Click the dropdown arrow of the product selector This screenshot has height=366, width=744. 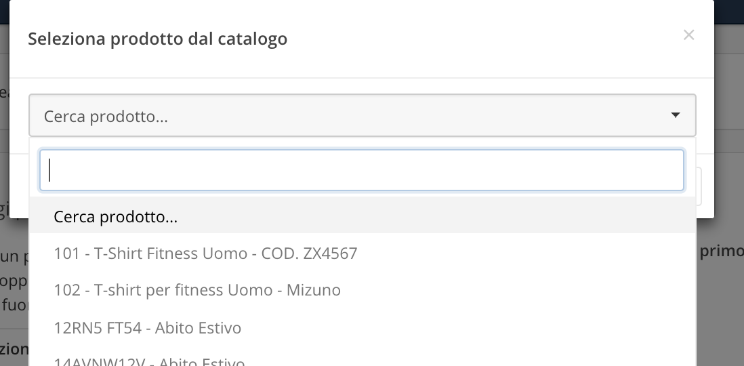point(675,116)
